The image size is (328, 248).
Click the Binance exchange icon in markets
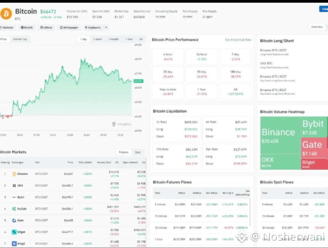14,174
